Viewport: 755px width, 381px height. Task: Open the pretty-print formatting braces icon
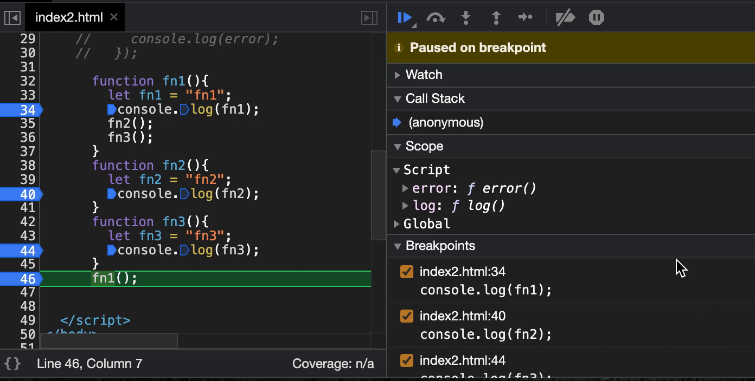point(12,363)
